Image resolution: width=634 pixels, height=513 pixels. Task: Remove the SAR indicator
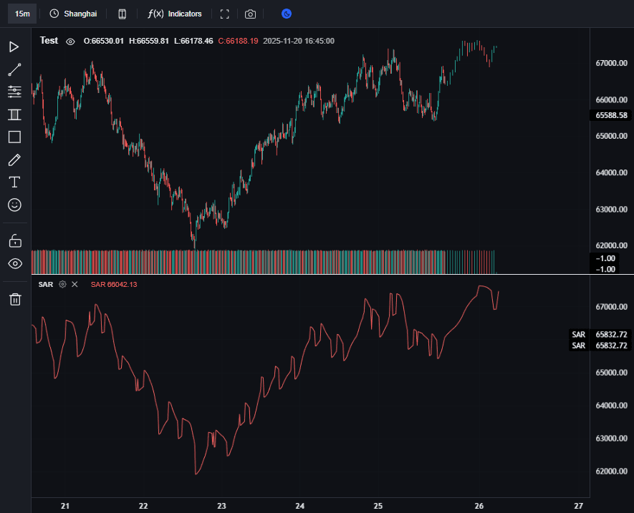point(75,284)
